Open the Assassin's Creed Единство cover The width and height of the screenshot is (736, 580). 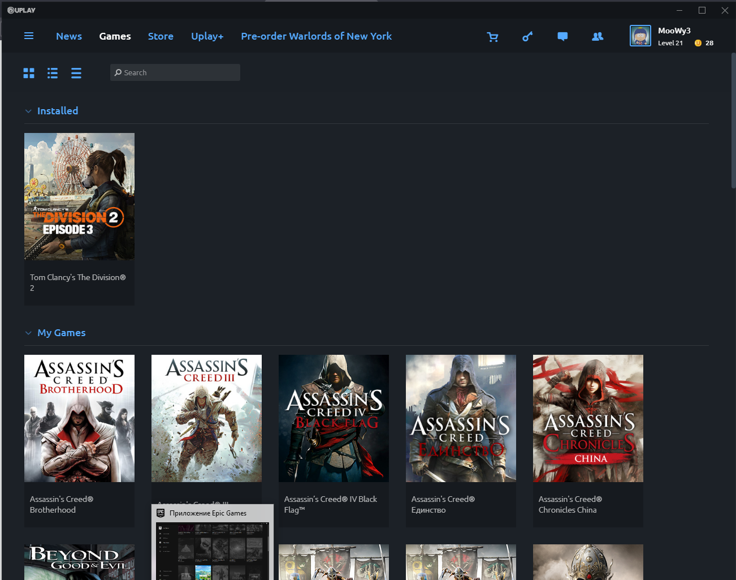461,418
